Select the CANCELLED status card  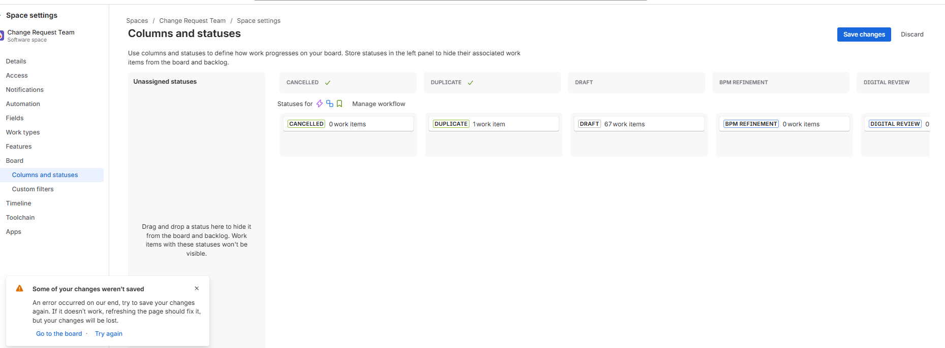(349, 124)
